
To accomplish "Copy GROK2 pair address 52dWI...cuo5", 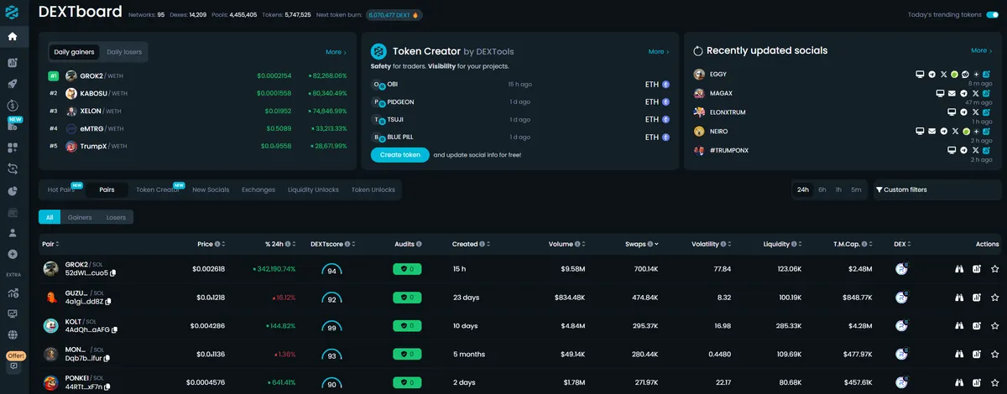I will point(113,273).
